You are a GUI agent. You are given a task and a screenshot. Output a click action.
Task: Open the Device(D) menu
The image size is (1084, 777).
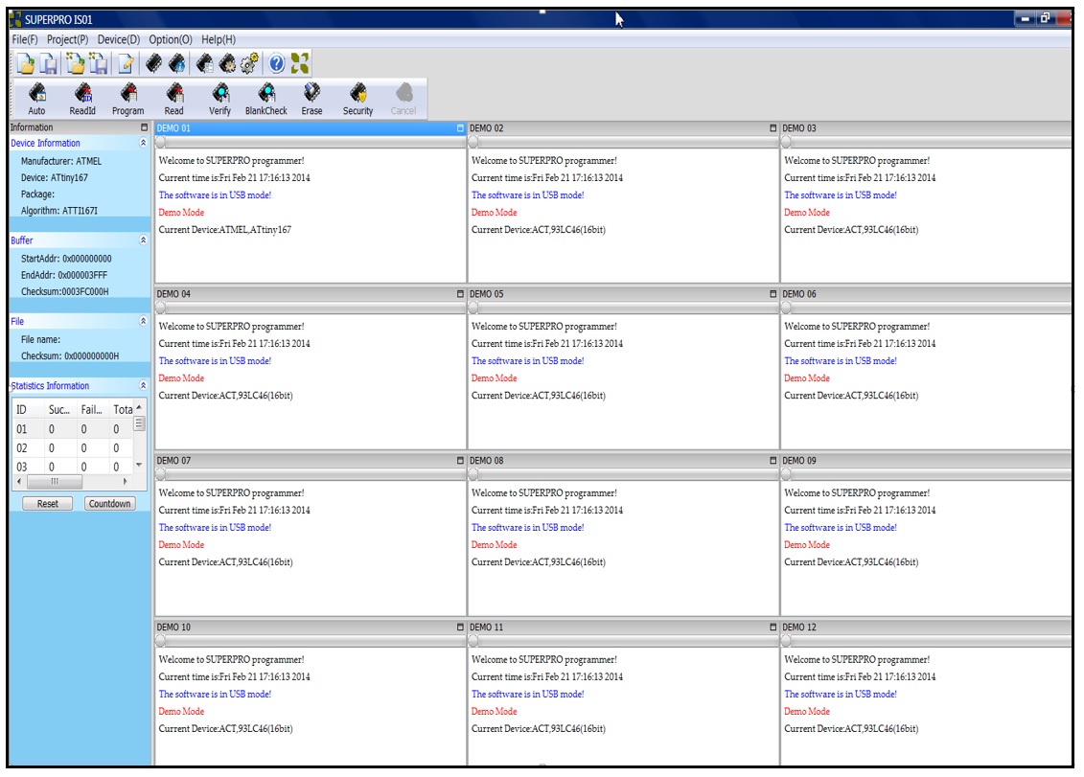118,39
